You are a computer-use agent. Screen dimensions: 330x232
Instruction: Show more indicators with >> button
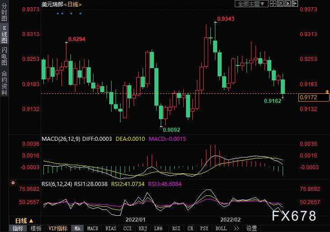236,228
